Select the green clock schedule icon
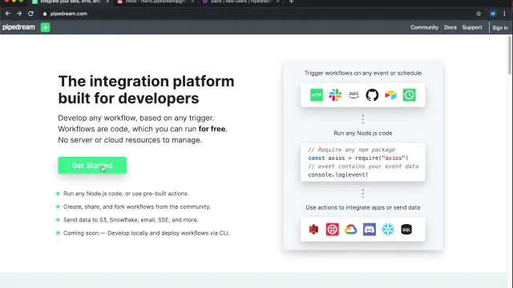The height and width of the screenshot is (288, 513). click(x=409, y=95)
